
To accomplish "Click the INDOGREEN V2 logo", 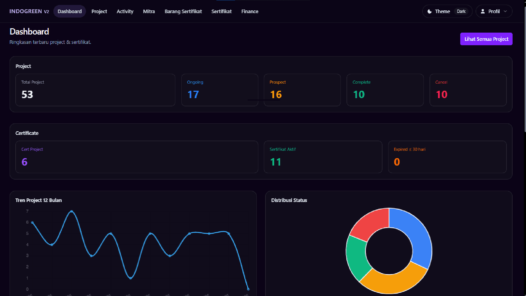I will 29,11.
